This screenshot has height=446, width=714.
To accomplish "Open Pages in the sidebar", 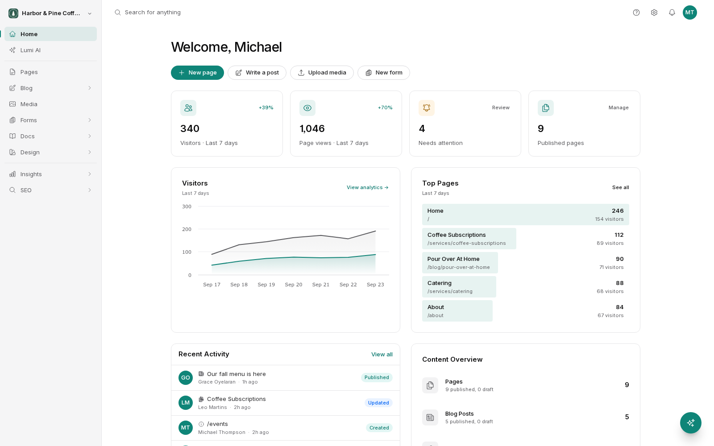I will click(50, 72).
